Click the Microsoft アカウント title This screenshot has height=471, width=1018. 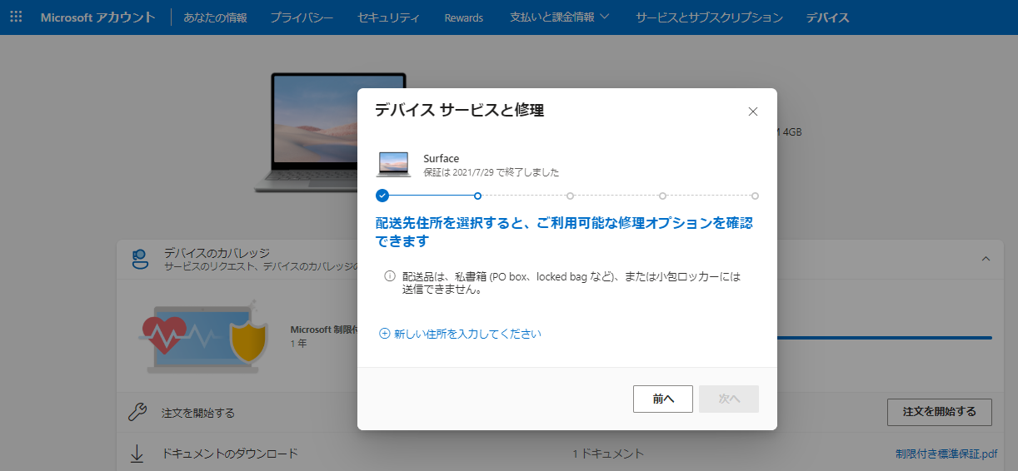click(x=97, y=17)
